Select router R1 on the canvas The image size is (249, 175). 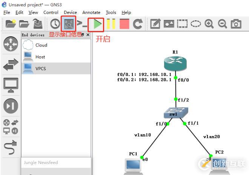(x=175, y=63)
